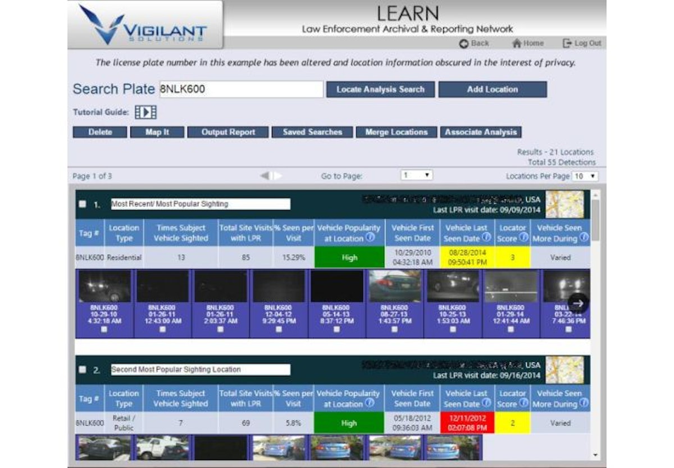Check the box under 10-29-10 sighting image

click(104, 330)
